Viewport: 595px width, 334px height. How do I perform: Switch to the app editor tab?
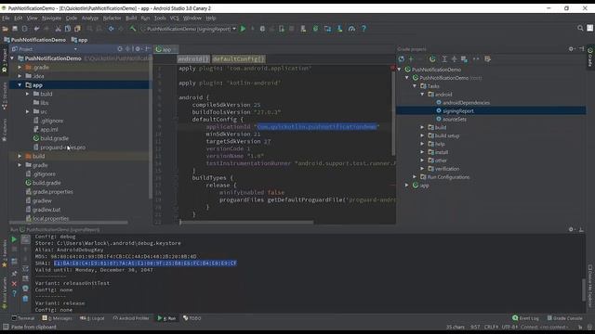coord(166,49)
